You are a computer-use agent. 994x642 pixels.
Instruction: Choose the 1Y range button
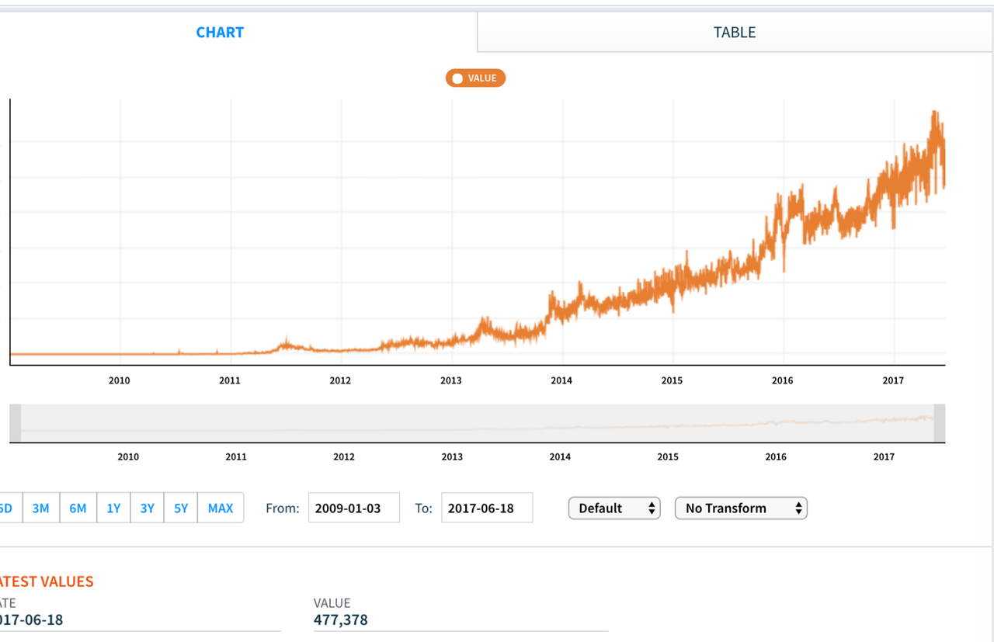113,508
